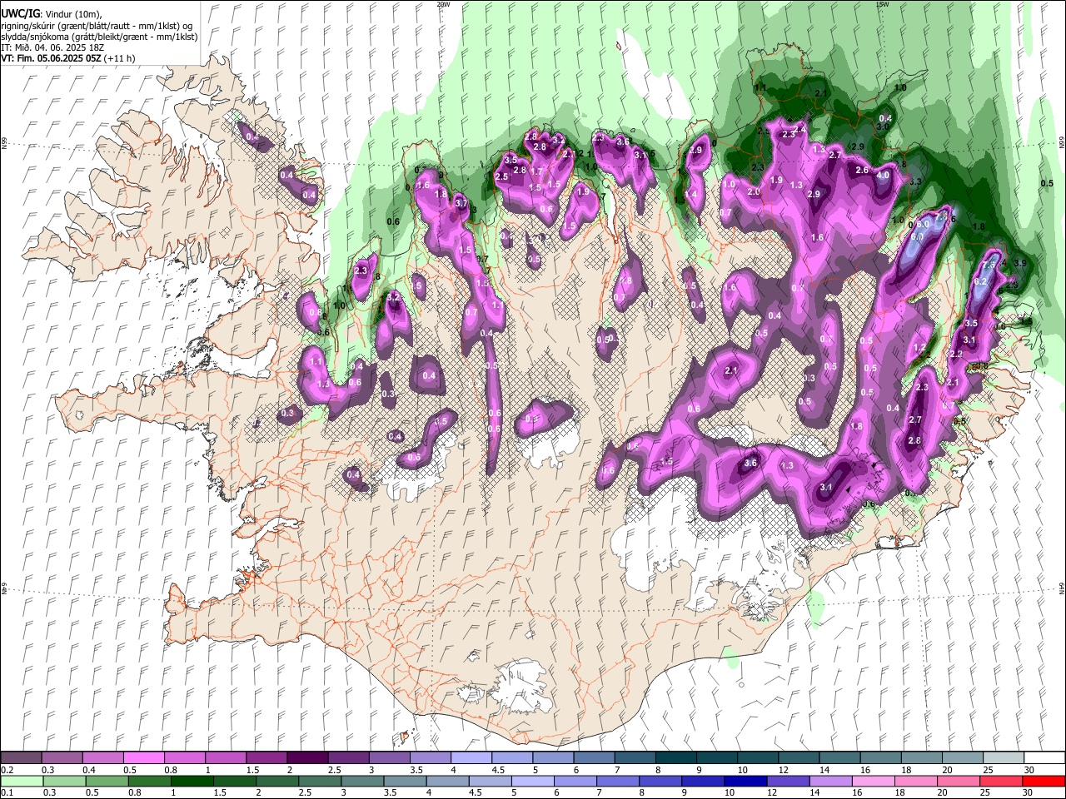Click the 0.4 label of the top legend row
Image resolution: width=1066 pixels, height=799 pixels.
(89, 770)
